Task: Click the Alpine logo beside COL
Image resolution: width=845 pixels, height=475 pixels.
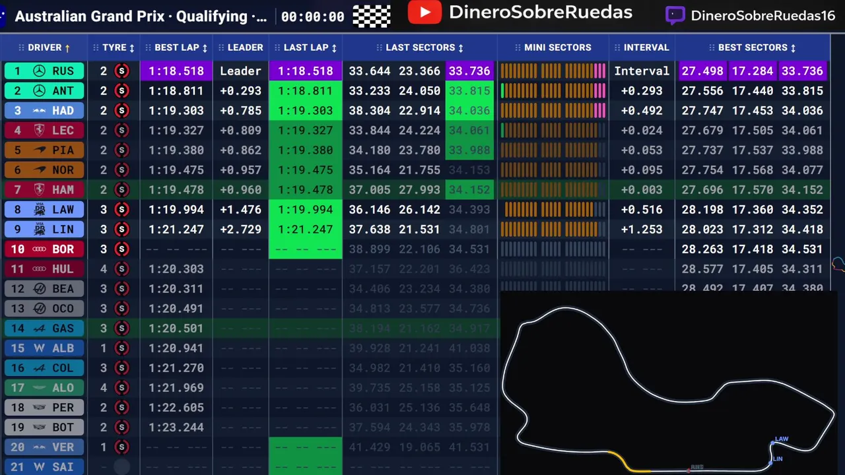Action: pos(39,367)
